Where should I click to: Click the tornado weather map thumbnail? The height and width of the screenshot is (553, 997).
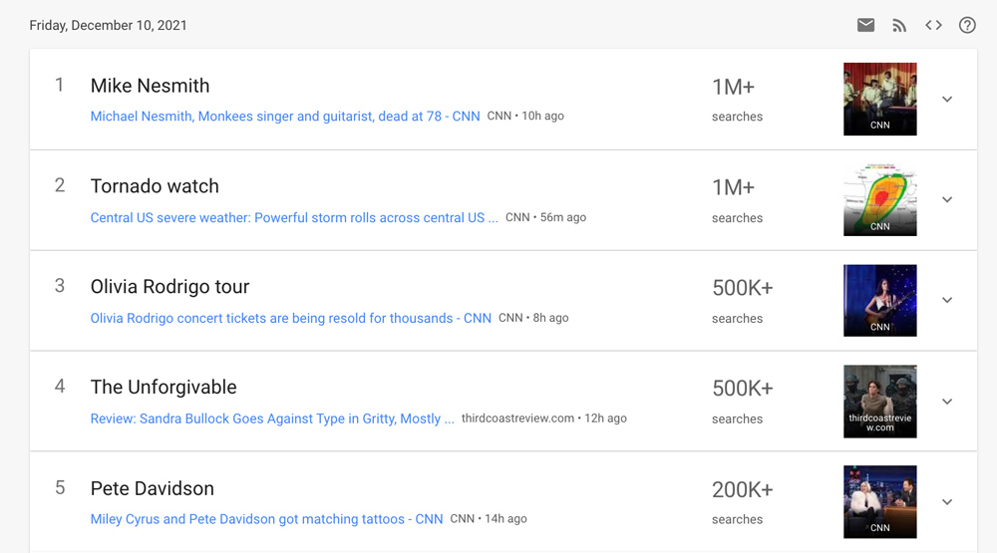tap(880, 199)
